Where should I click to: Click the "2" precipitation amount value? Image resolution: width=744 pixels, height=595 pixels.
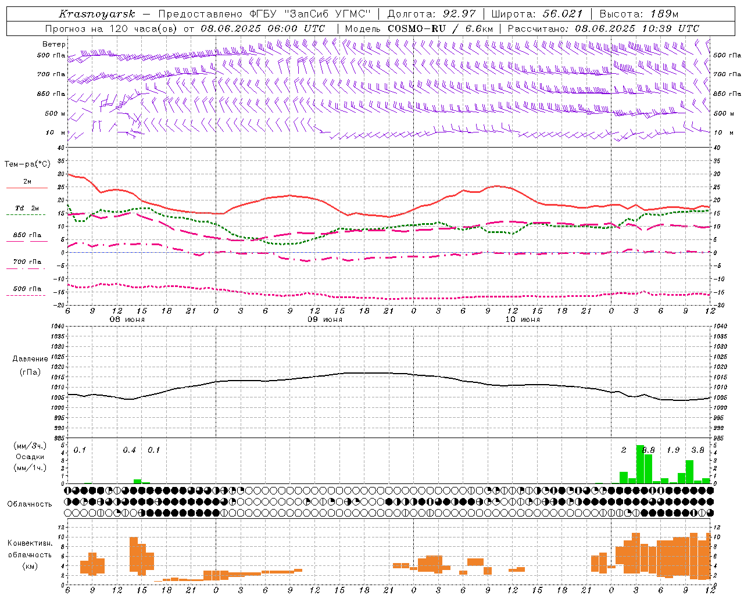click(x=624, y=450)
